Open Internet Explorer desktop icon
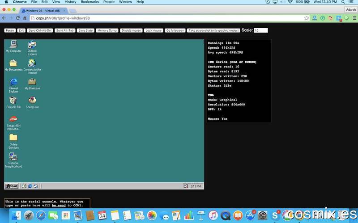The image size is (358, 223). click(x=13, y=85)
